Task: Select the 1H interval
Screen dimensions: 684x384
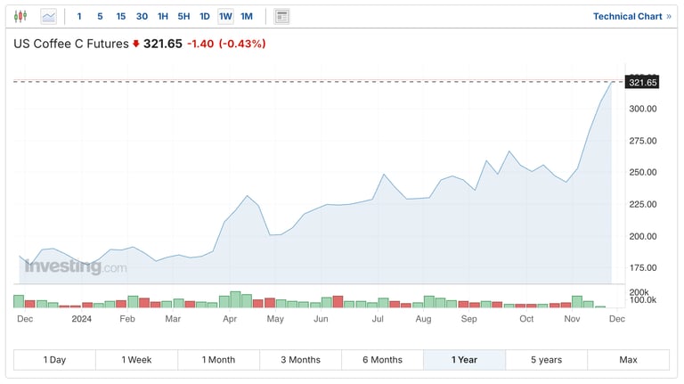Action: (163, 17)
